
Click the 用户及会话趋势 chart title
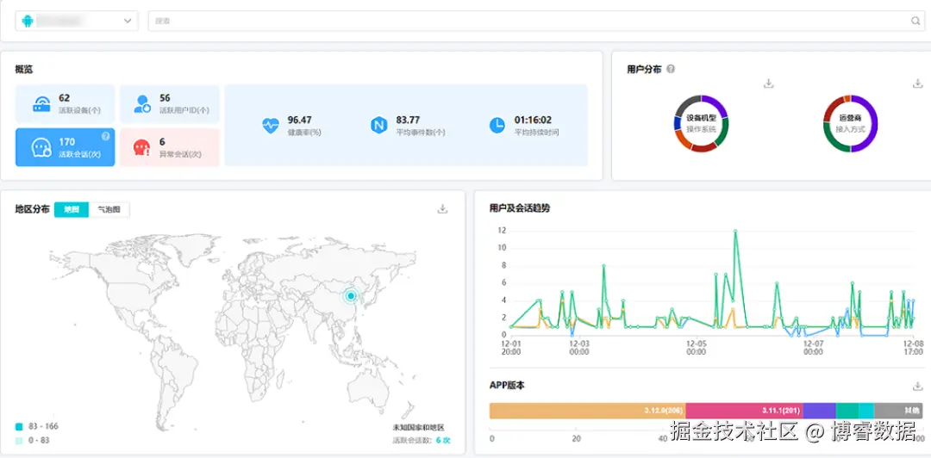[x=520, y=208]
